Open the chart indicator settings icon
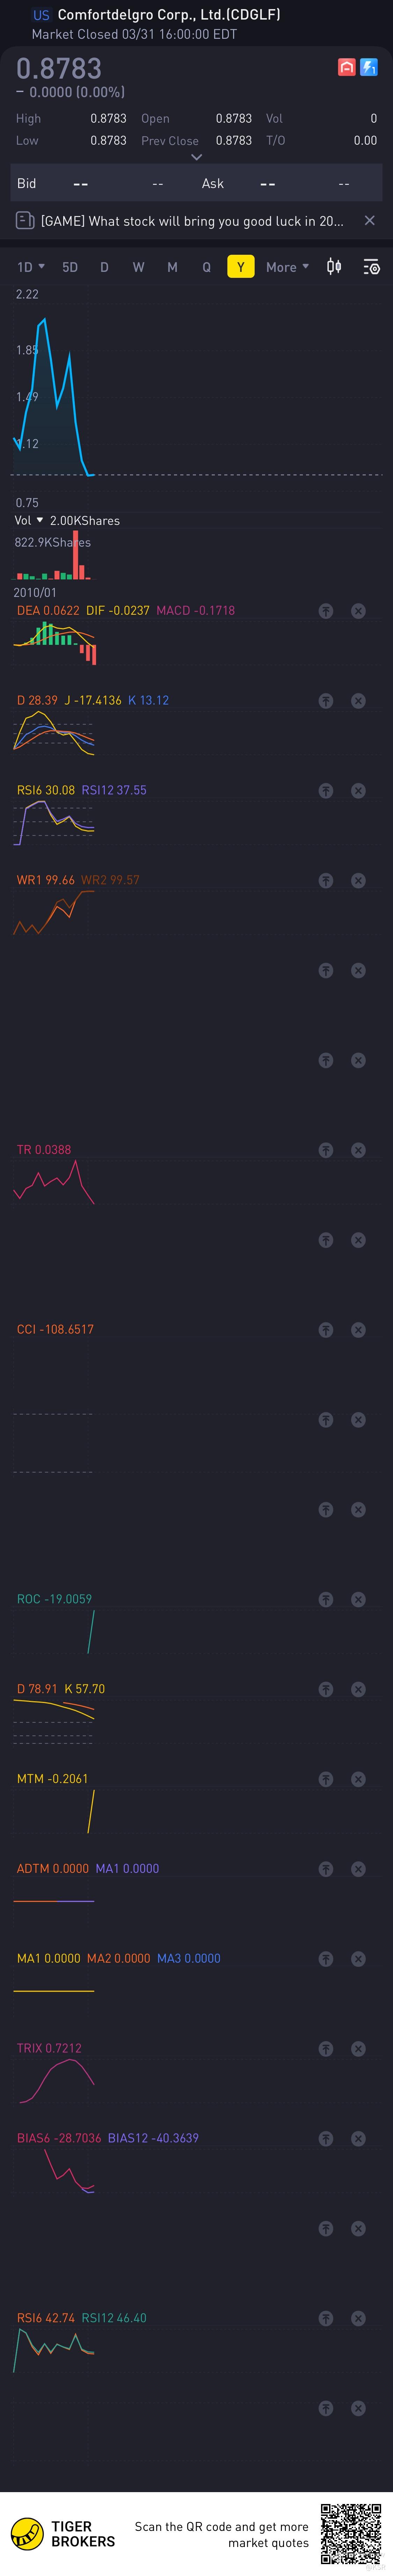Image resolution: width=393 pixels, height=2576 pixels. pyautogui.click(x=371, y=267)
